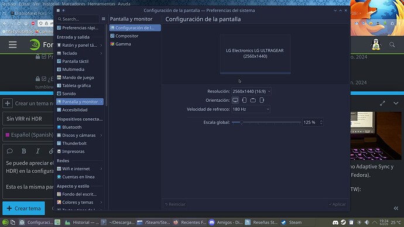Expand the Wifi e internet chevron

[101, 169]
